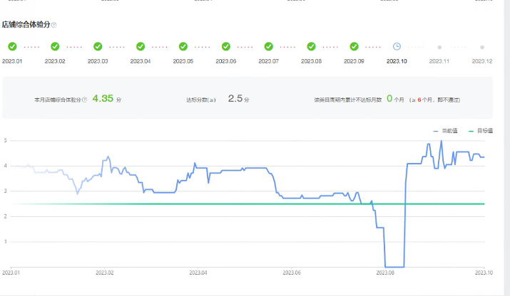Viewport: 510px width, 296px height.
Task: Select the gray dot above 2023.11
Action: pos(439,48)
